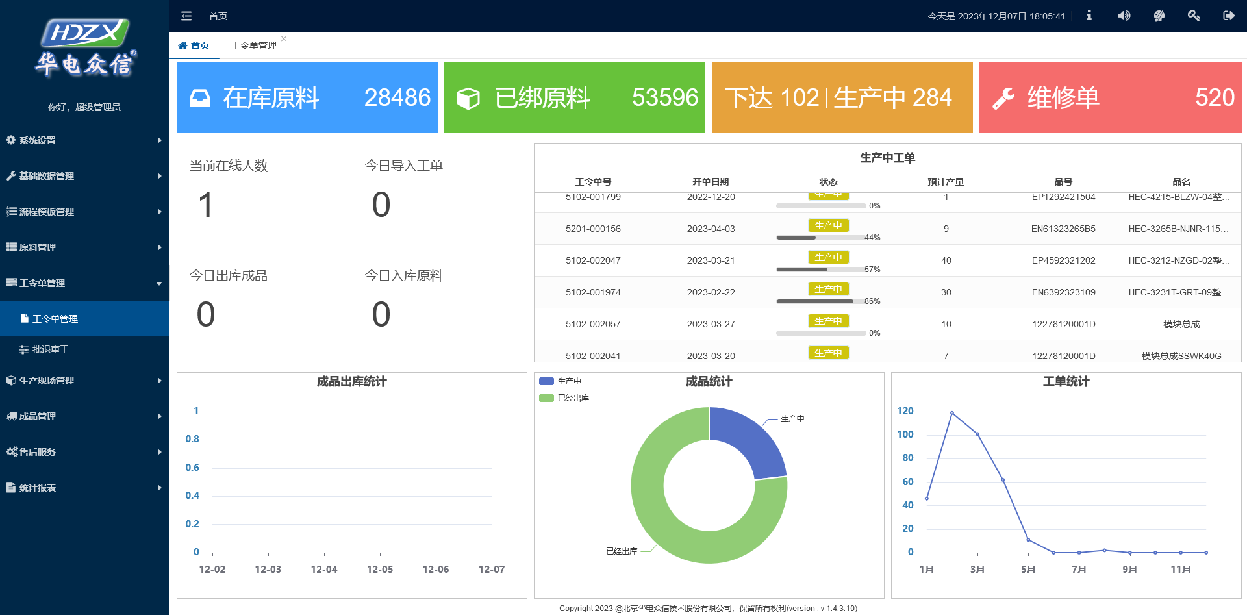Image resolution: width=1247 pixels, height=615 pixels.
Task: Switch to the 首页 tab
Action: click(x=194, y=45)
